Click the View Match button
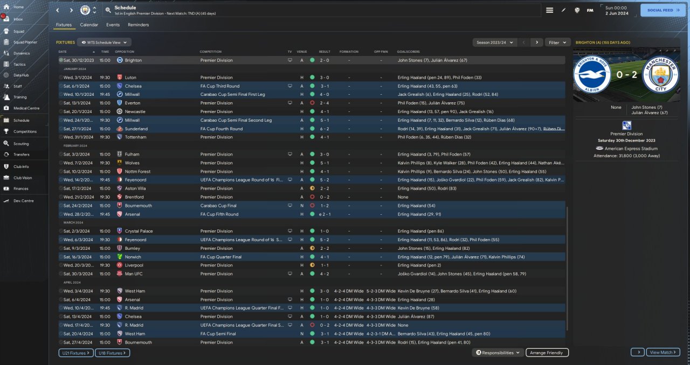This screenshot has width=690, height=365. [663, 352]
